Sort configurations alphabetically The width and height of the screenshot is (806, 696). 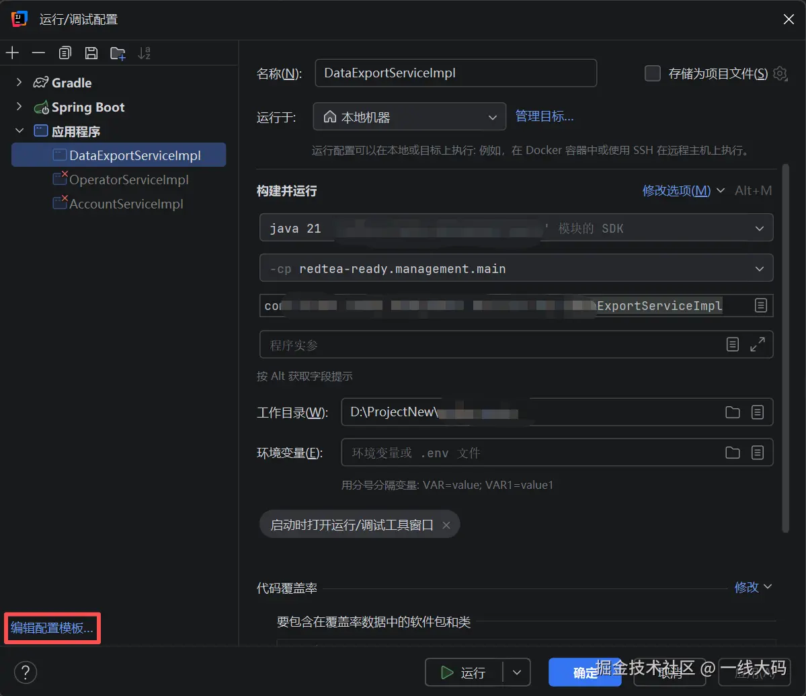[x=145, y=53]
